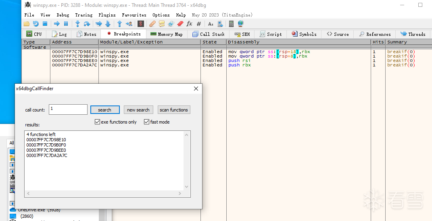
Task: Open the File menu
Action: 29,15
